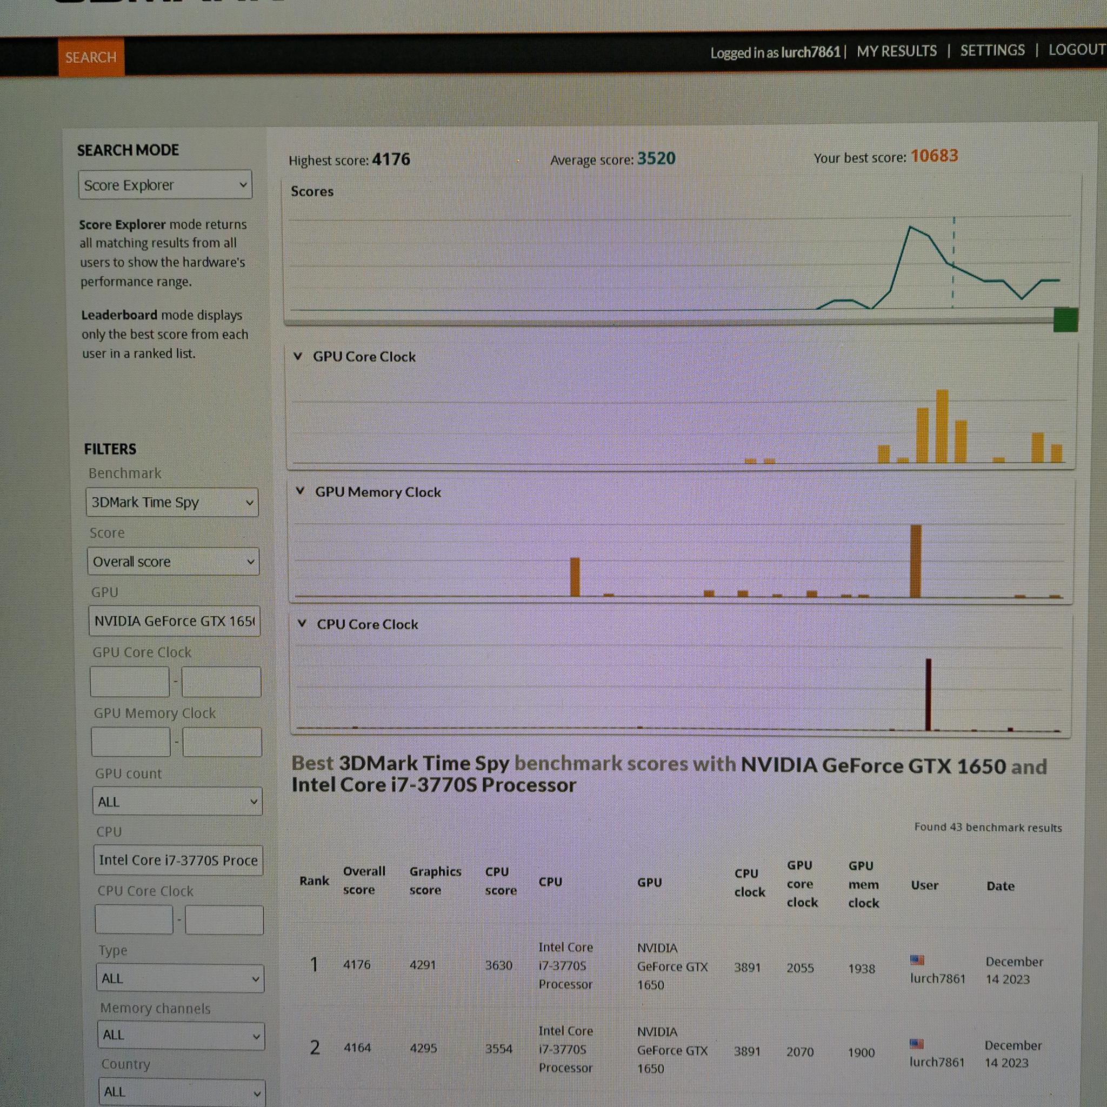The height and width of the screenshot is (1107, 1107).
Task: Click the CPU name input field
Action: (x=178, y=860)
